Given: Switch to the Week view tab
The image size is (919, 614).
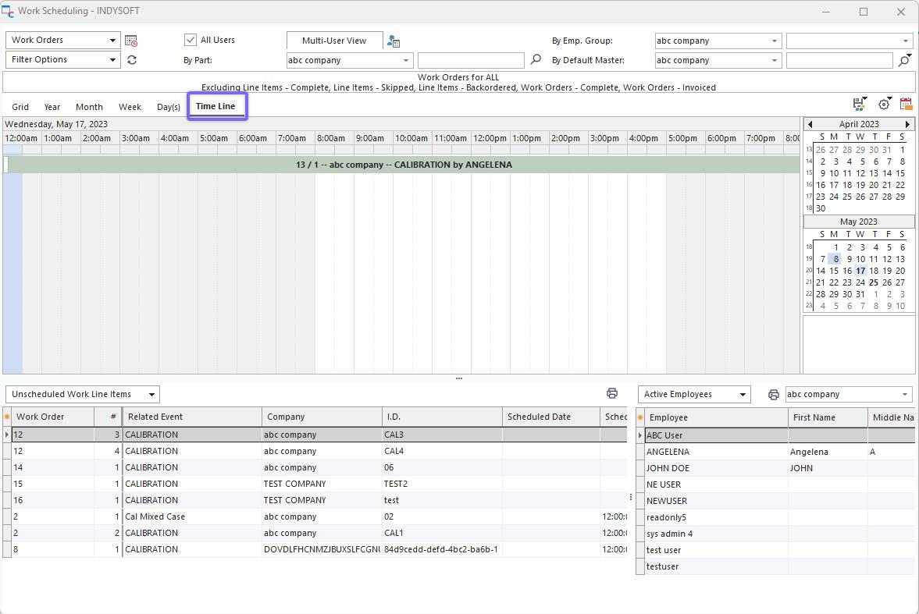Looking at the screenshot, I should tap(130, 107).
